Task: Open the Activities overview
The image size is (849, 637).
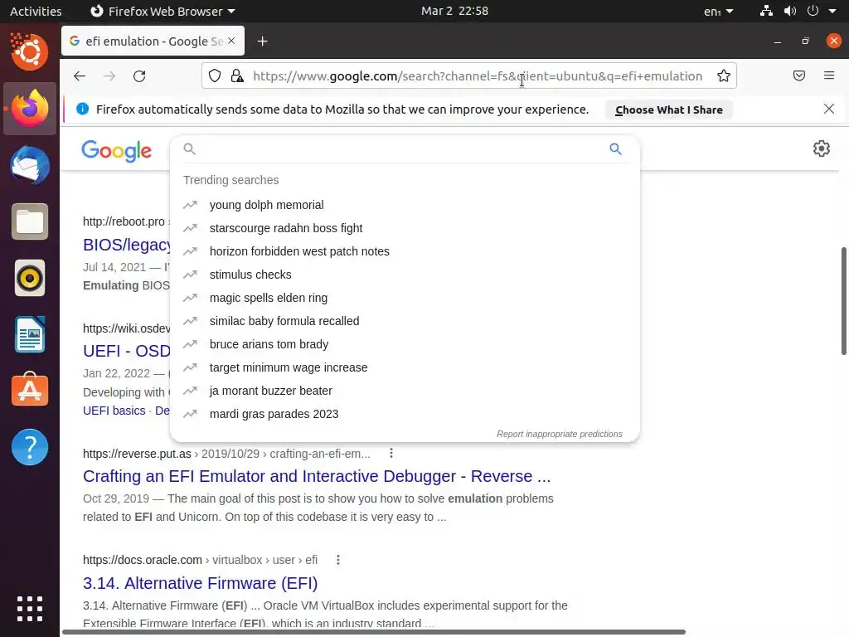Action: 36,12
